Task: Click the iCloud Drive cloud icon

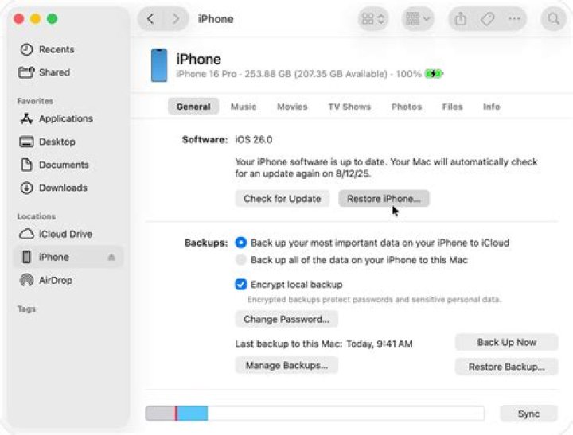Action: coord(26,234)
